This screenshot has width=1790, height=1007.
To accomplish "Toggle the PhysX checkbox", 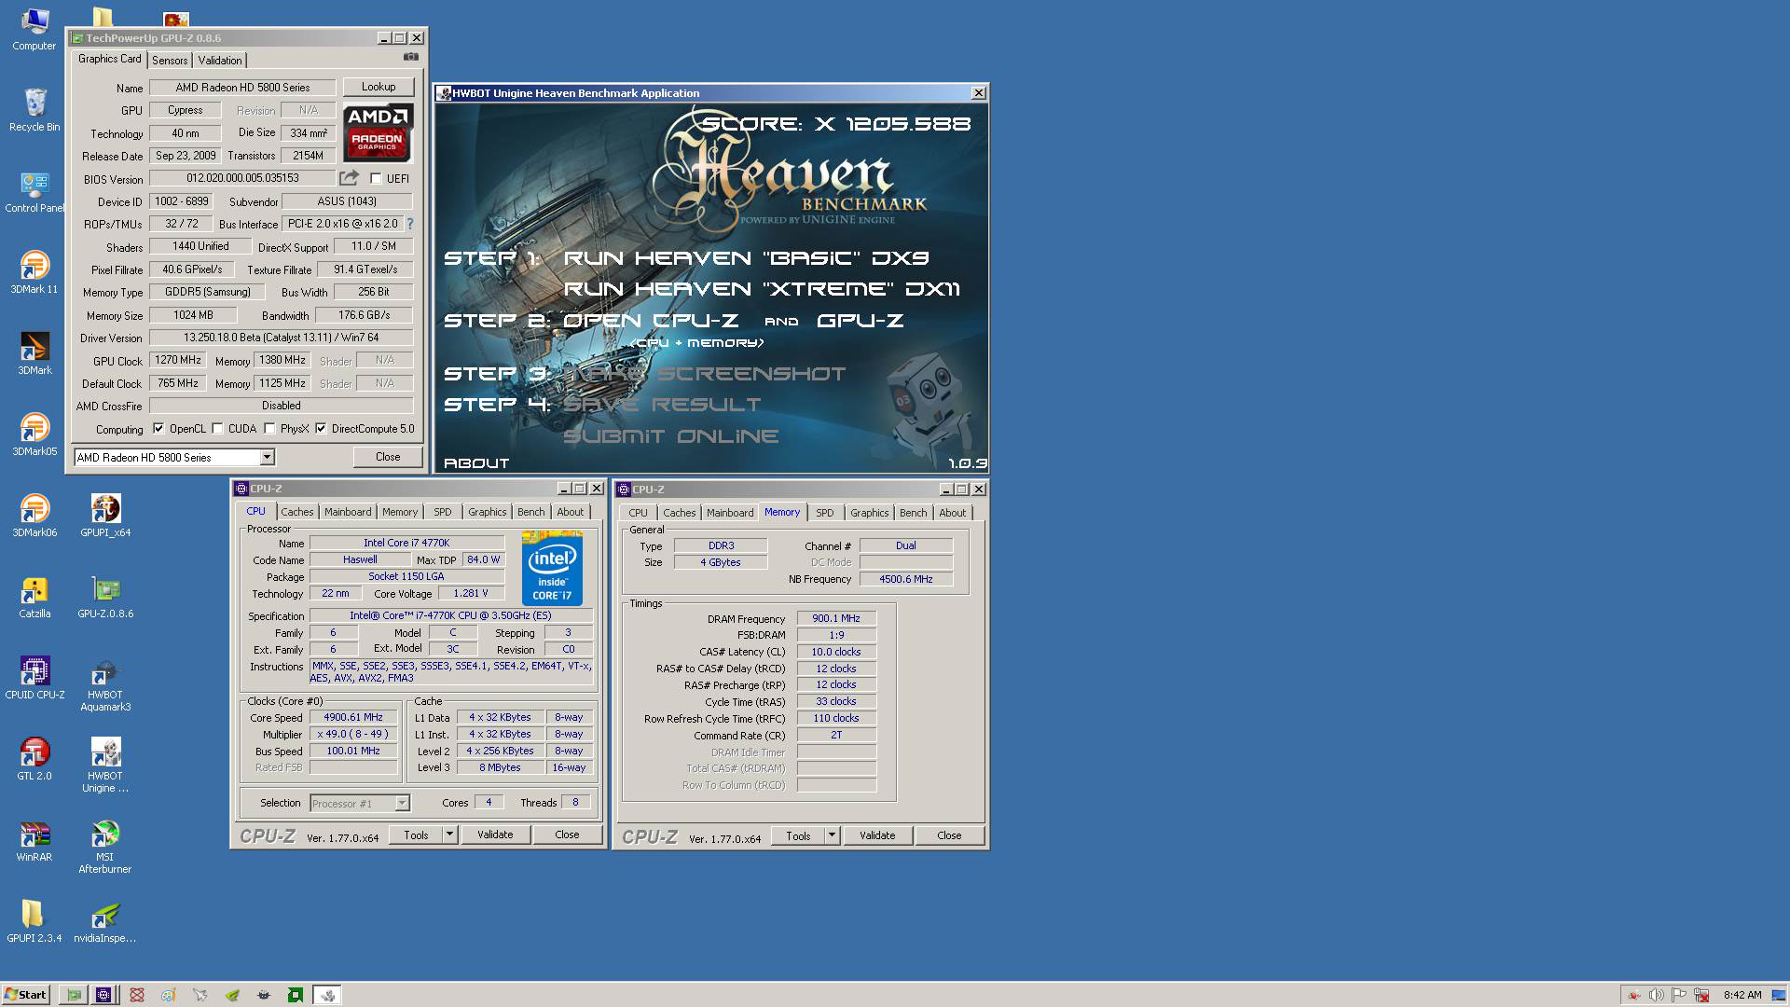I will pyautogui.click(x=269, y=429).
